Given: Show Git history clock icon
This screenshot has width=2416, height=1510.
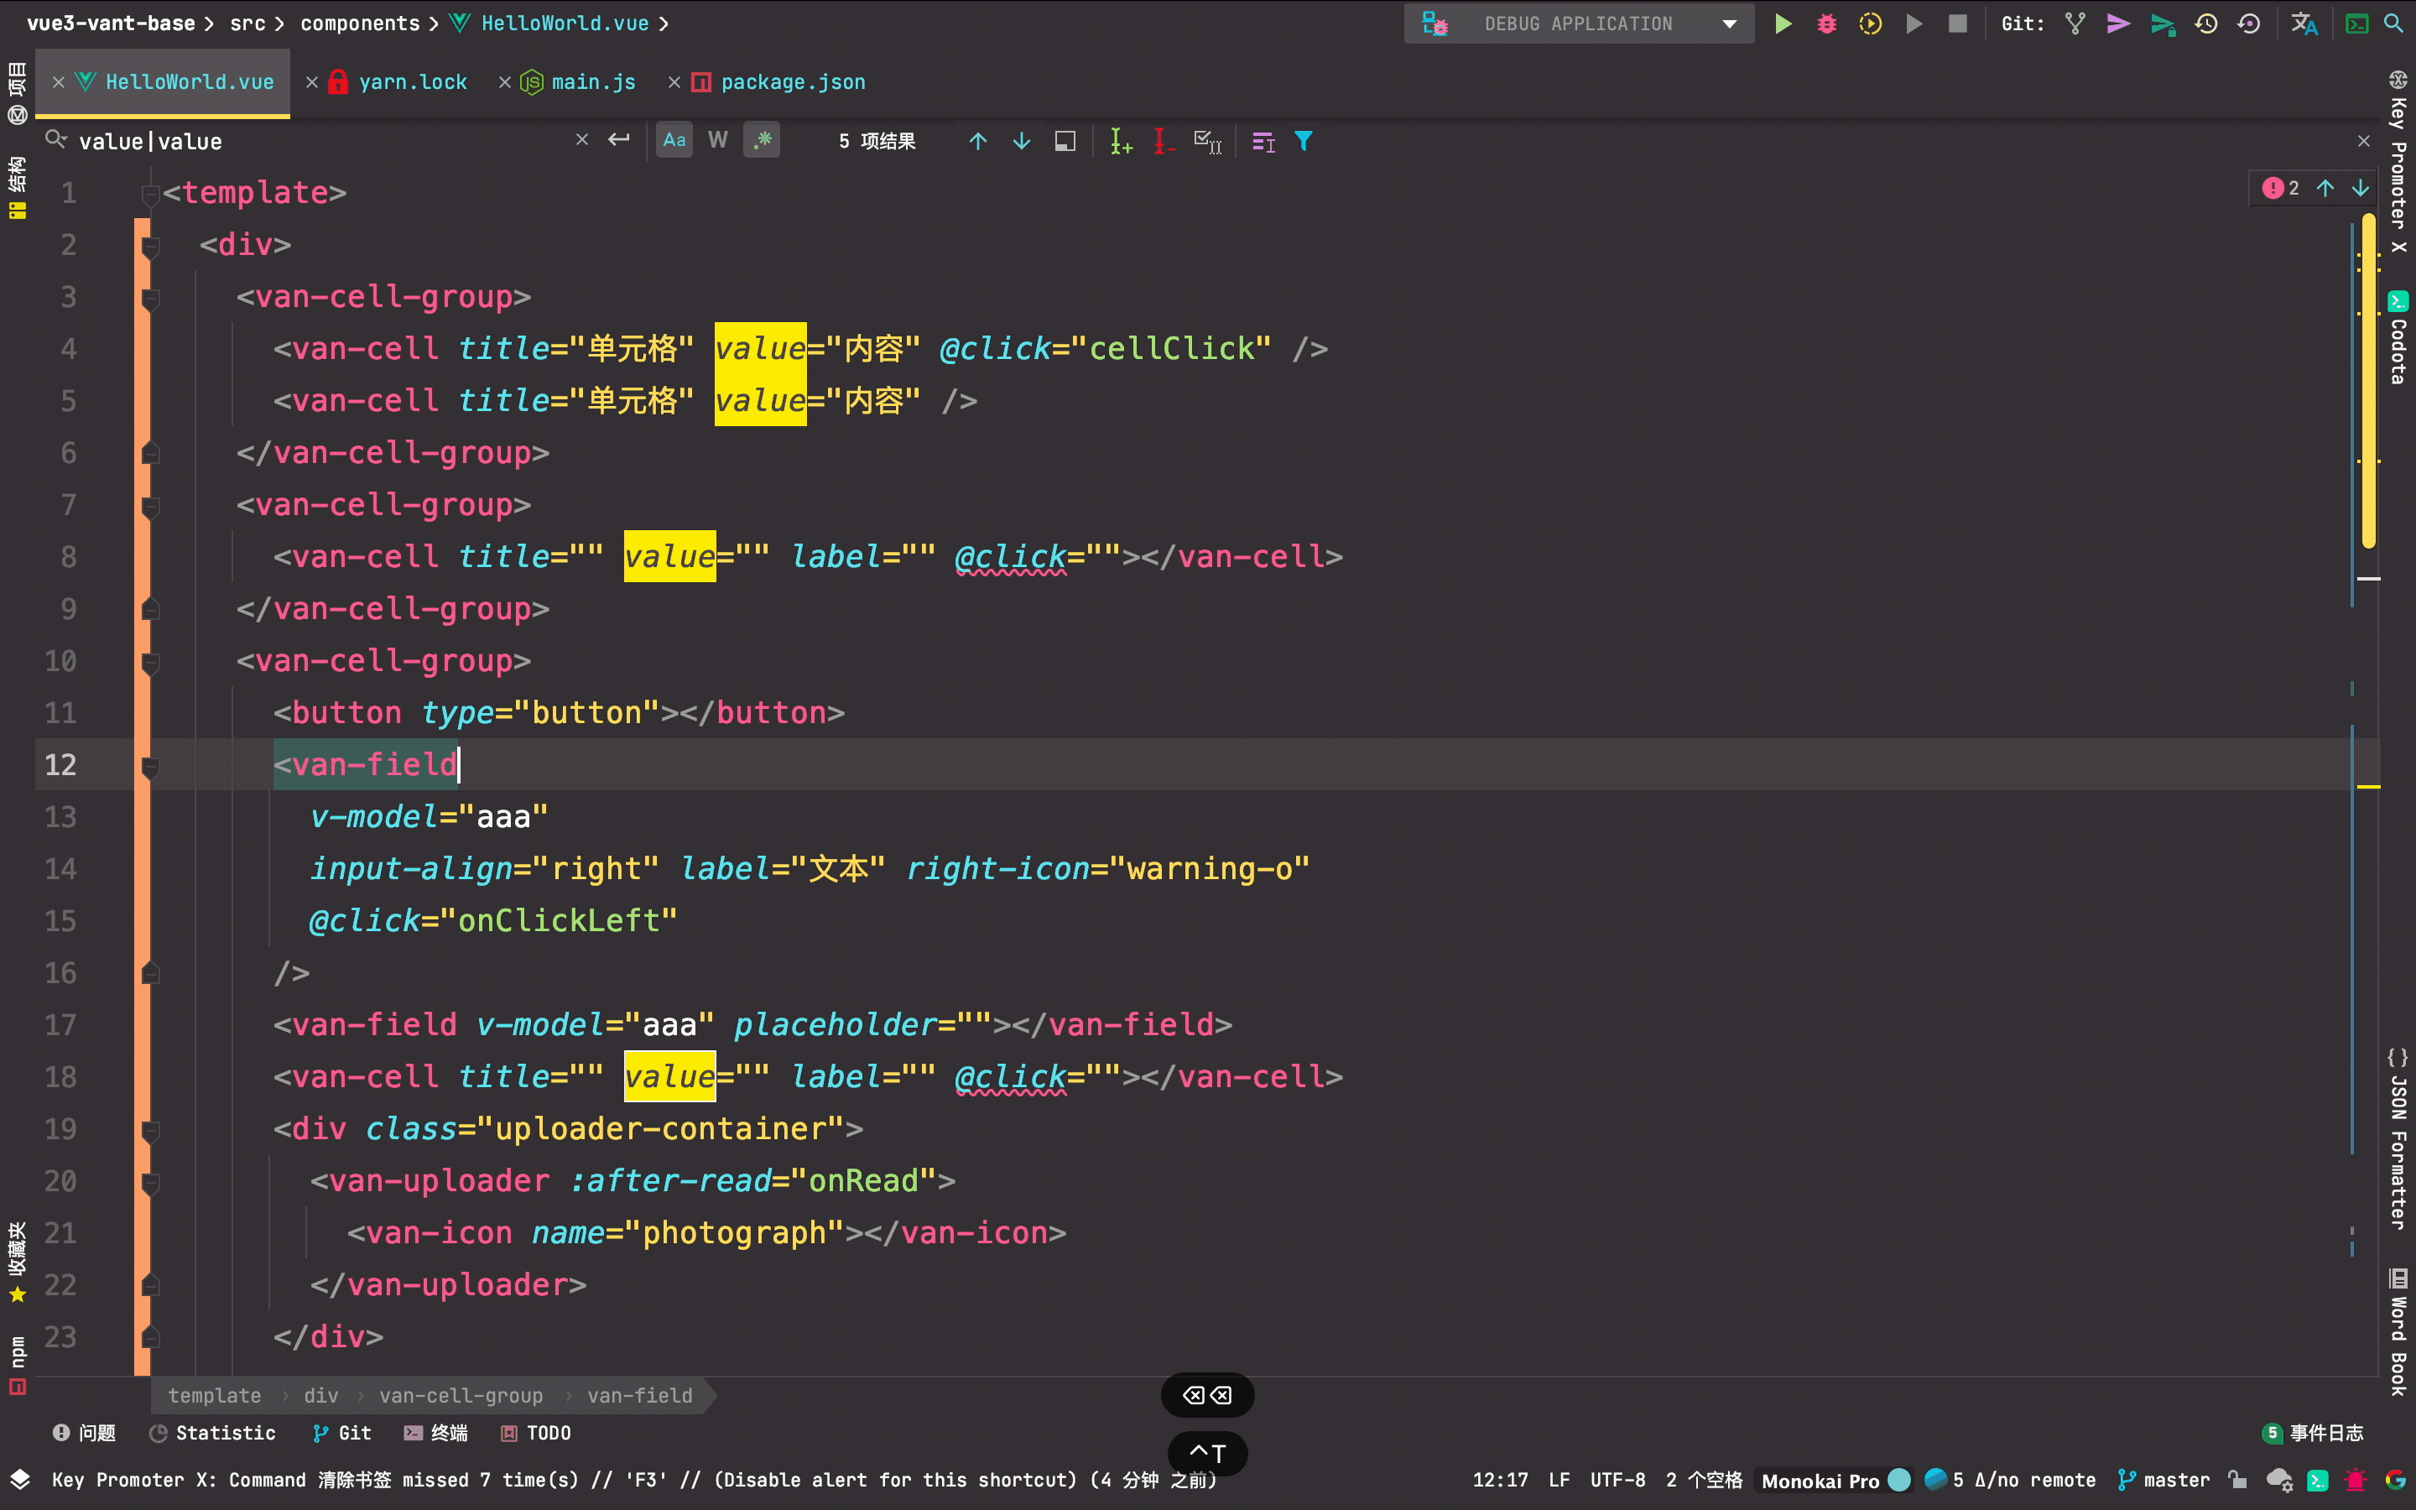Looking at the screenshot, I should (x=2205, y=24).
